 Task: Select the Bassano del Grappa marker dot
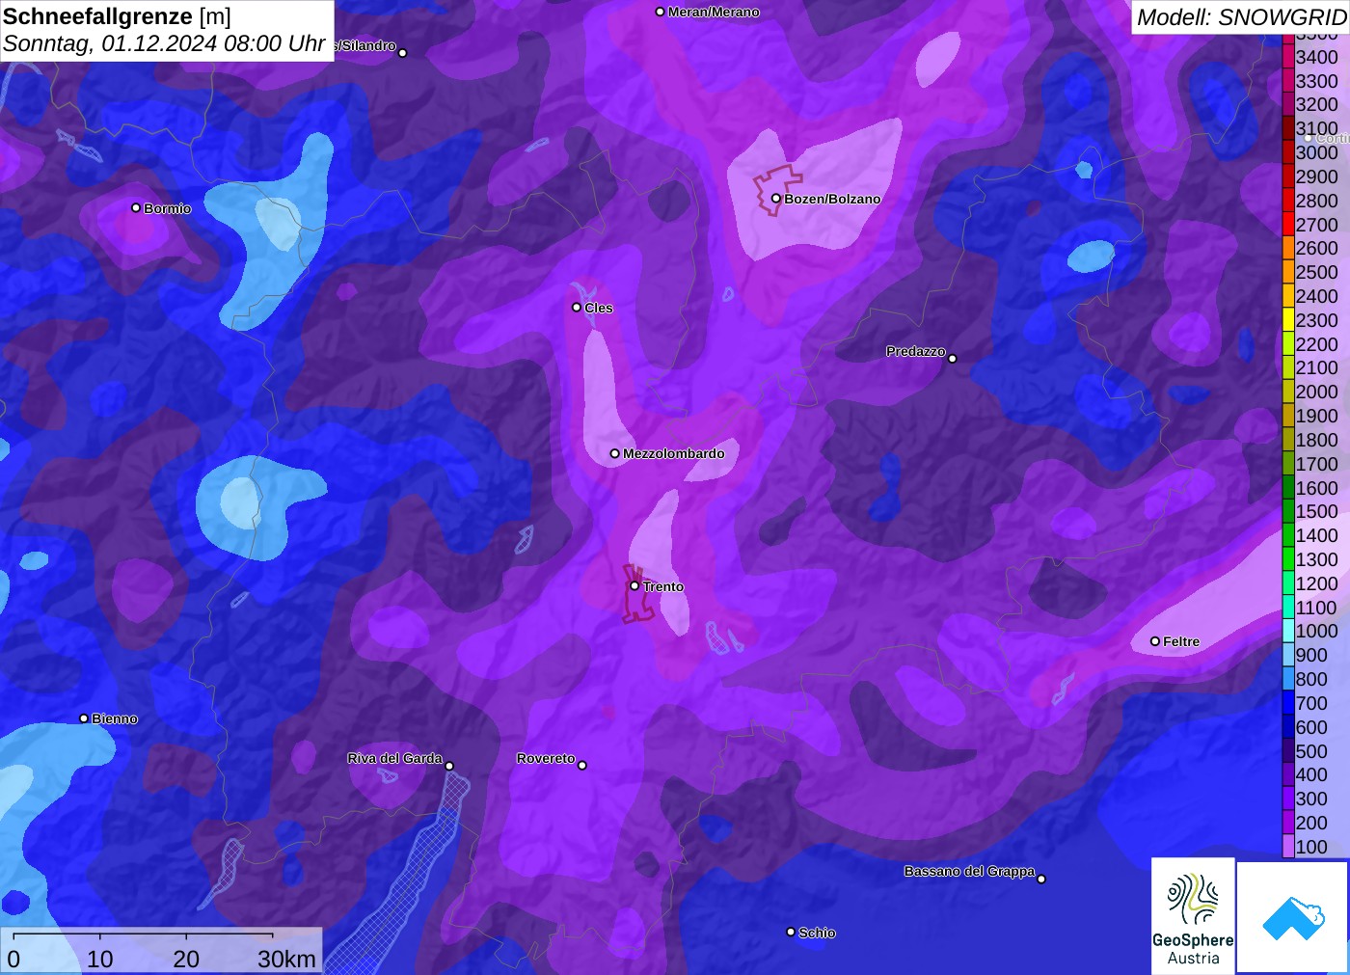coord(1041,879)
